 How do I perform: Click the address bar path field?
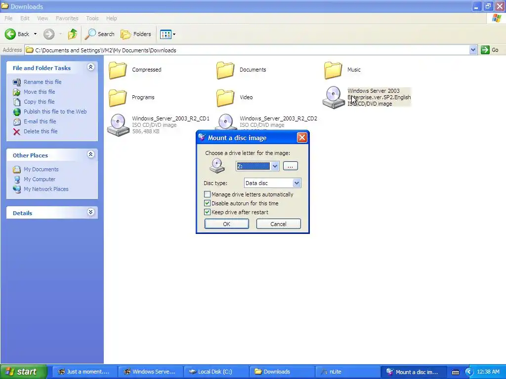click(247, 50)
